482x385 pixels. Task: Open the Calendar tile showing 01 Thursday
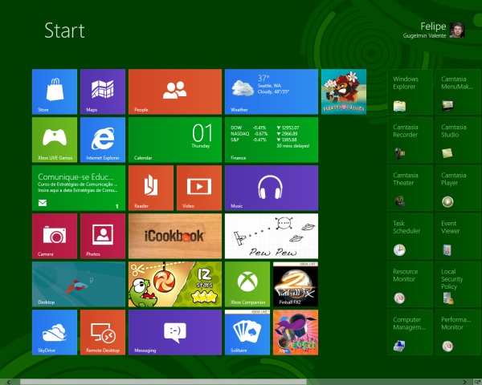pyautogui.click(x=175, y=140)
